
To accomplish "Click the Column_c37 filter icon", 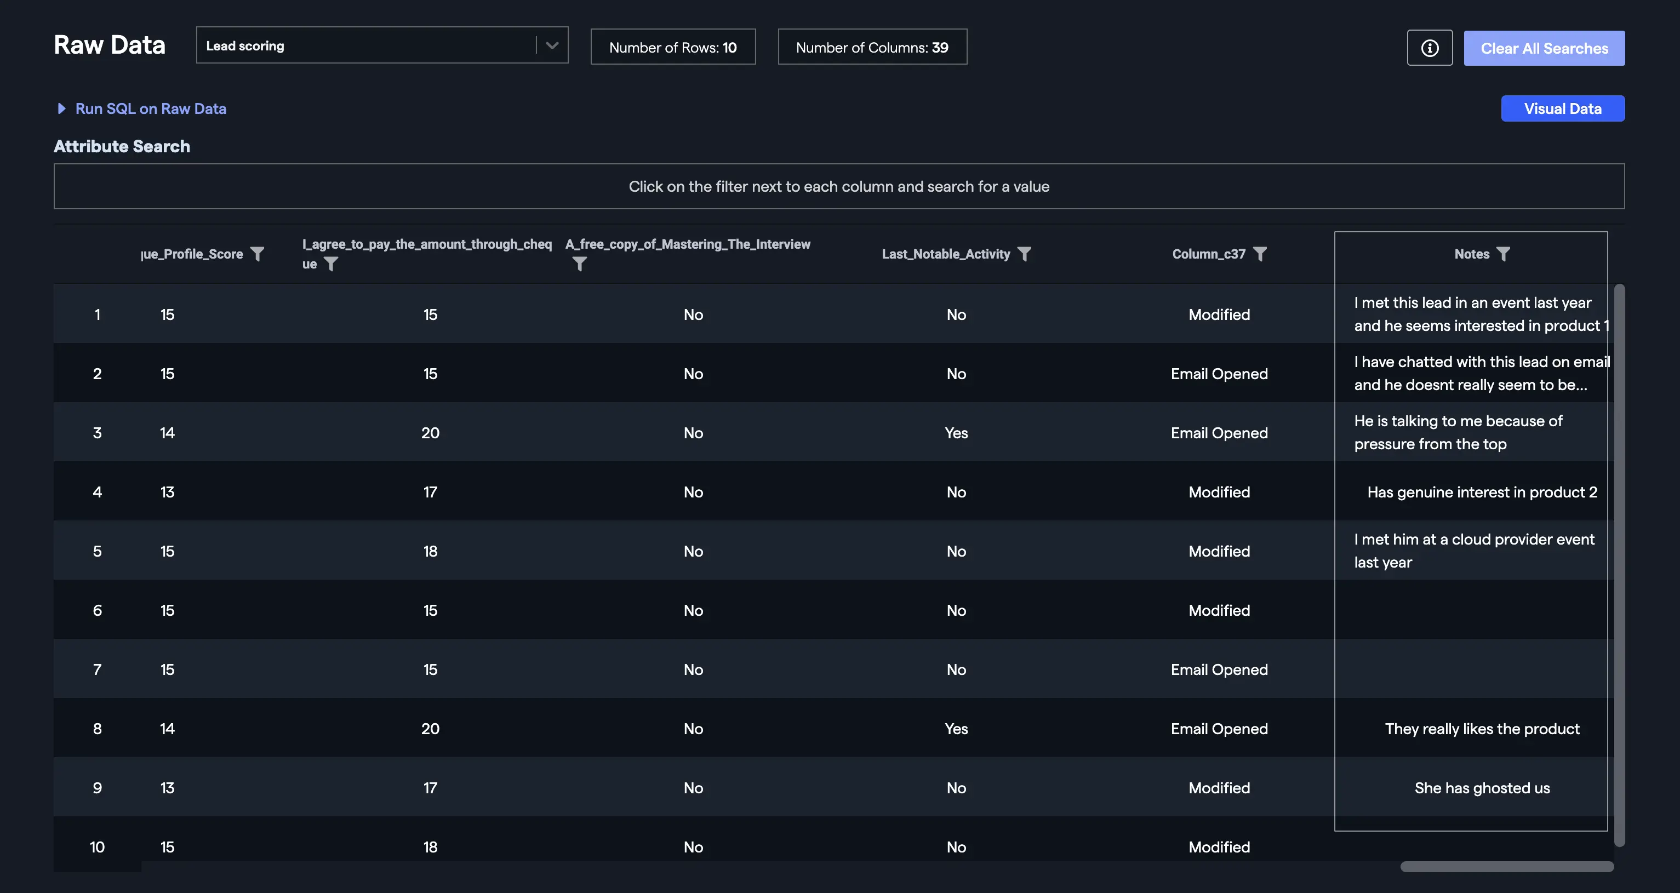I will [1260, 254].
